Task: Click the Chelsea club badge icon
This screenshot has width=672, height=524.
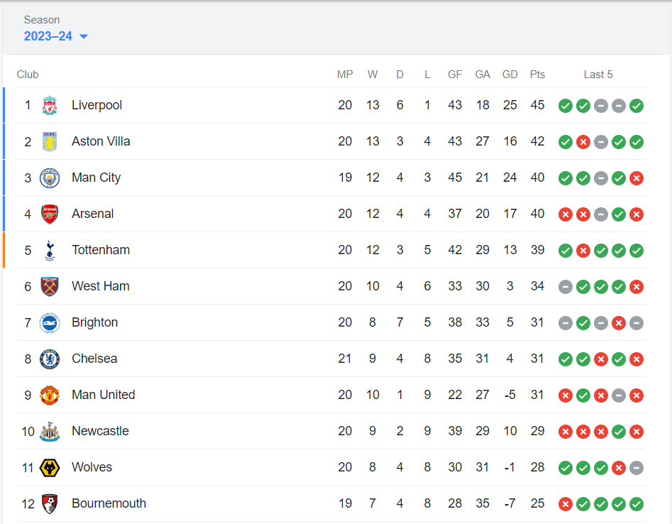Action: click(x=50, y=359)
